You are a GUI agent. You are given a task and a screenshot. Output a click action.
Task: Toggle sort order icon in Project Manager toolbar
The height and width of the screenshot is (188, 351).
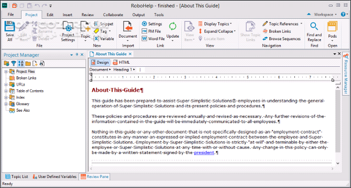pos(21,64)
